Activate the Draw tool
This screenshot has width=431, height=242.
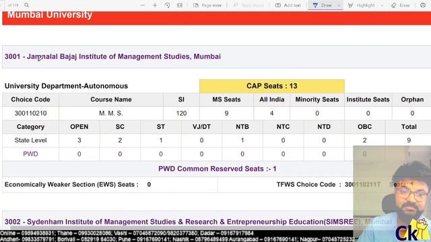click(x=322, y=5)
